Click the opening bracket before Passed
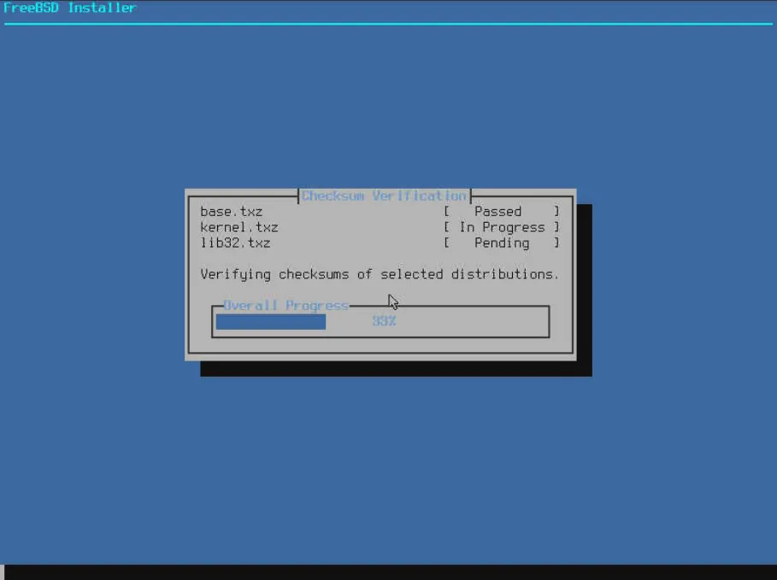The height and width of the screenshot is (580, 777). click(446, 212)
